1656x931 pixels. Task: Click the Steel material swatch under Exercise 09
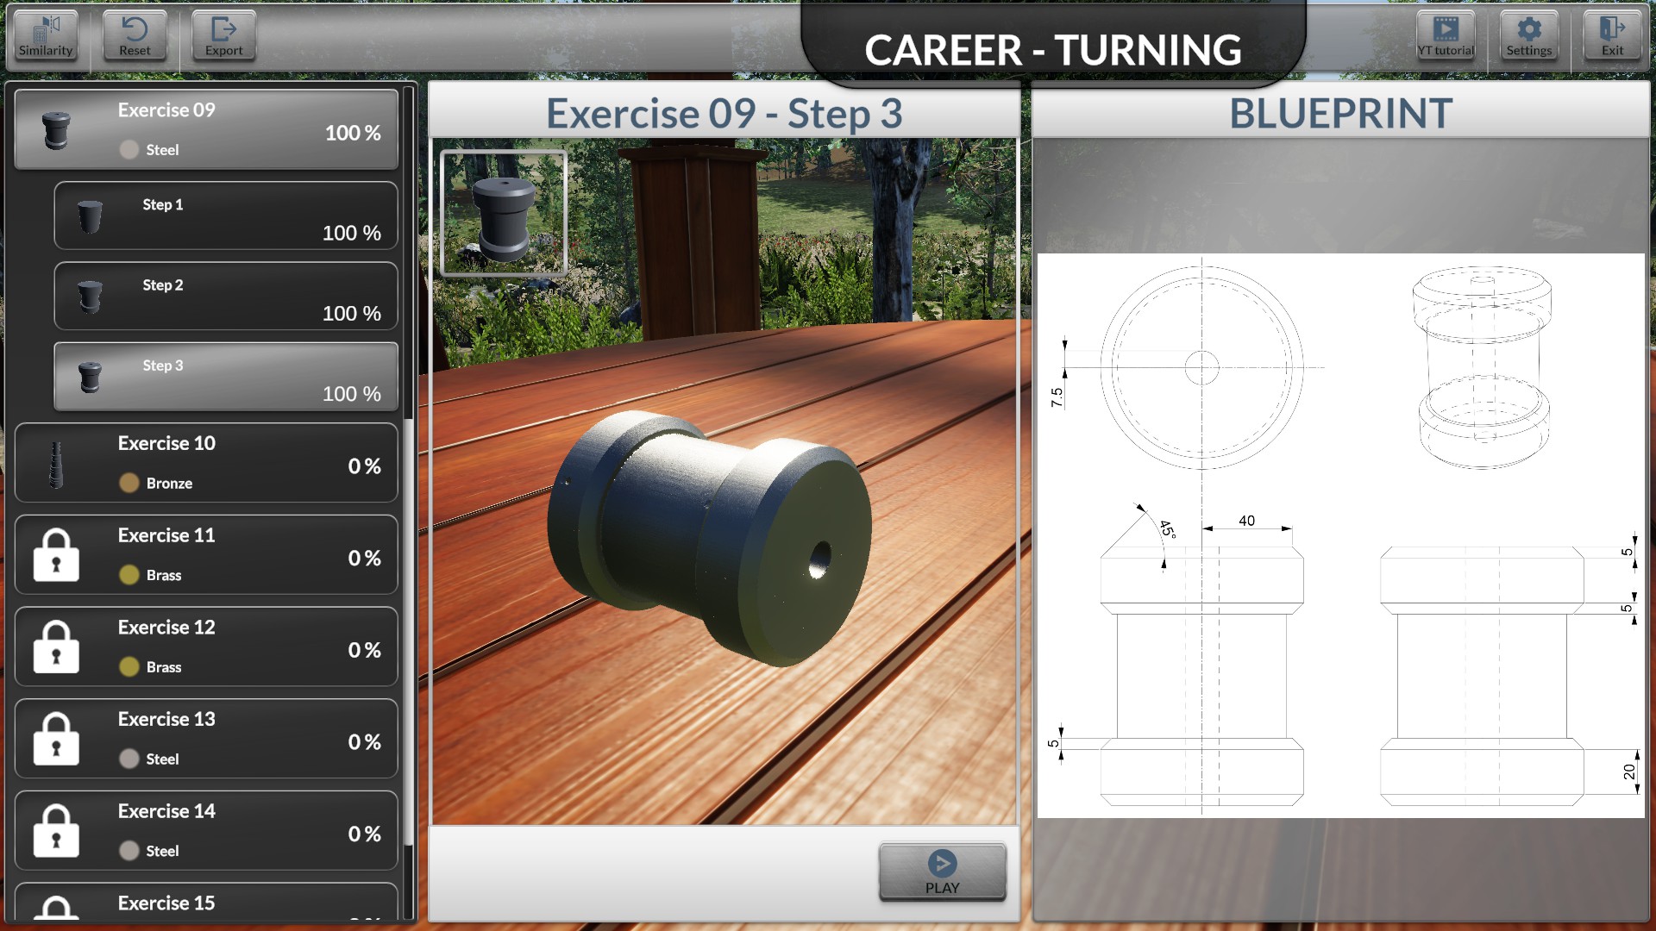click(129, 150)
